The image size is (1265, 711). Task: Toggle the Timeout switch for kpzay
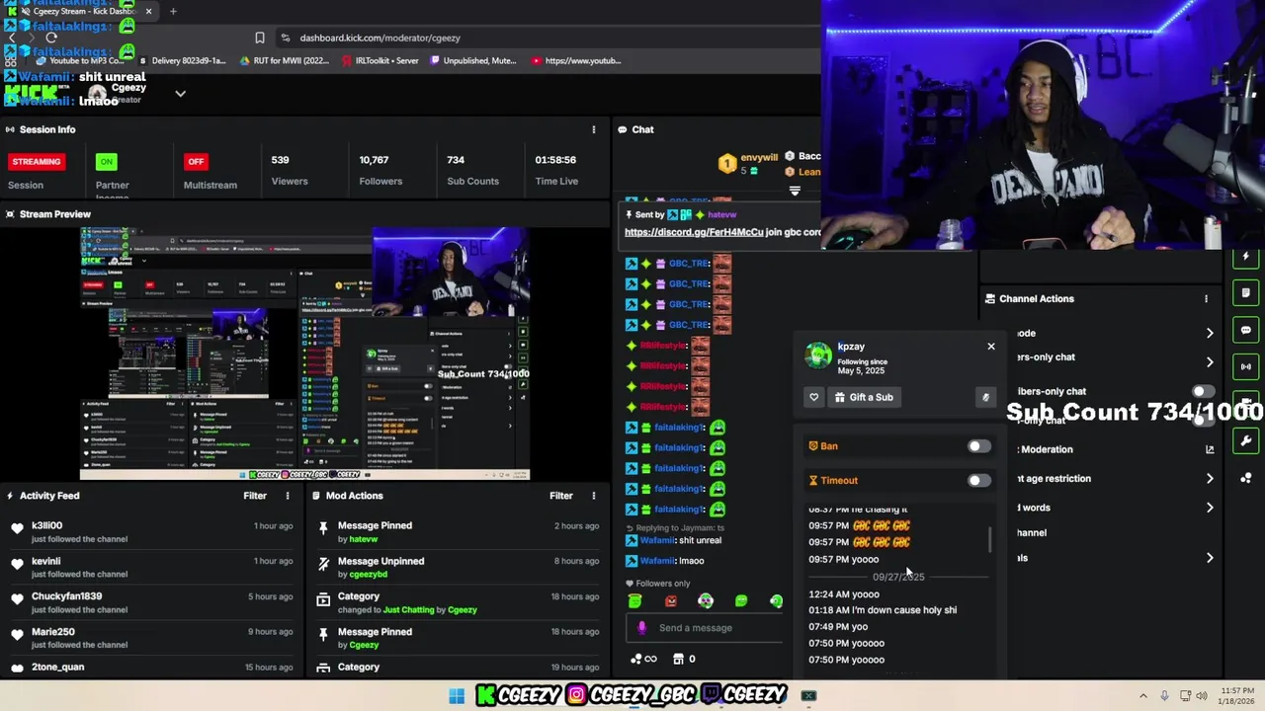pos(978,481)
